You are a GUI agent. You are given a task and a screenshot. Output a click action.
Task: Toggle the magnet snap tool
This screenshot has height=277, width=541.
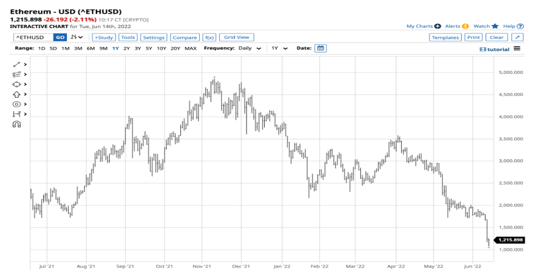tap(16, 124)
